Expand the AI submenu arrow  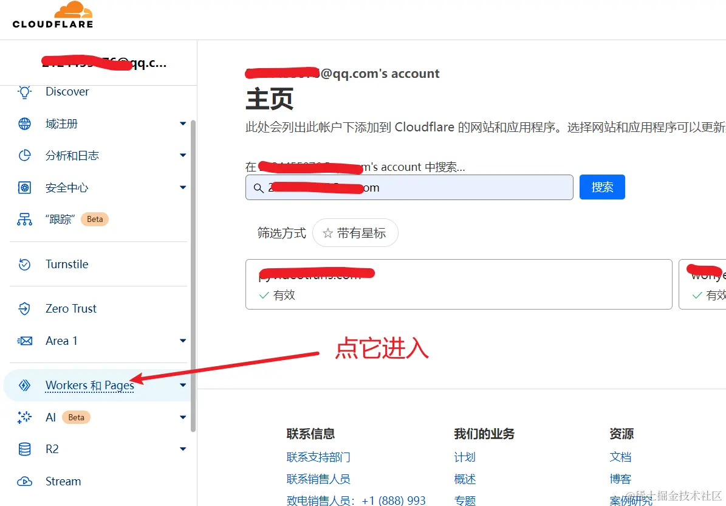tap(183, 417)
